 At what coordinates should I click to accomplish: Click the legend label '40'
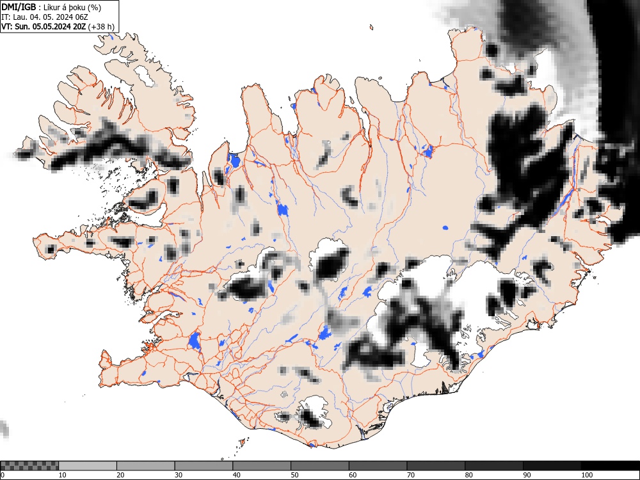[237, 475]
